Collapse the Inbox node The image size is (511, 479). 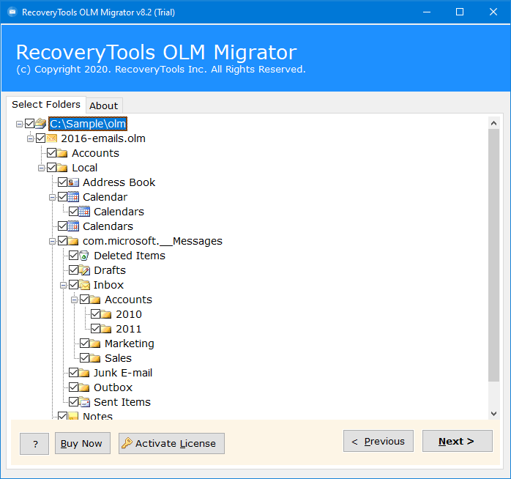(63, 286)
